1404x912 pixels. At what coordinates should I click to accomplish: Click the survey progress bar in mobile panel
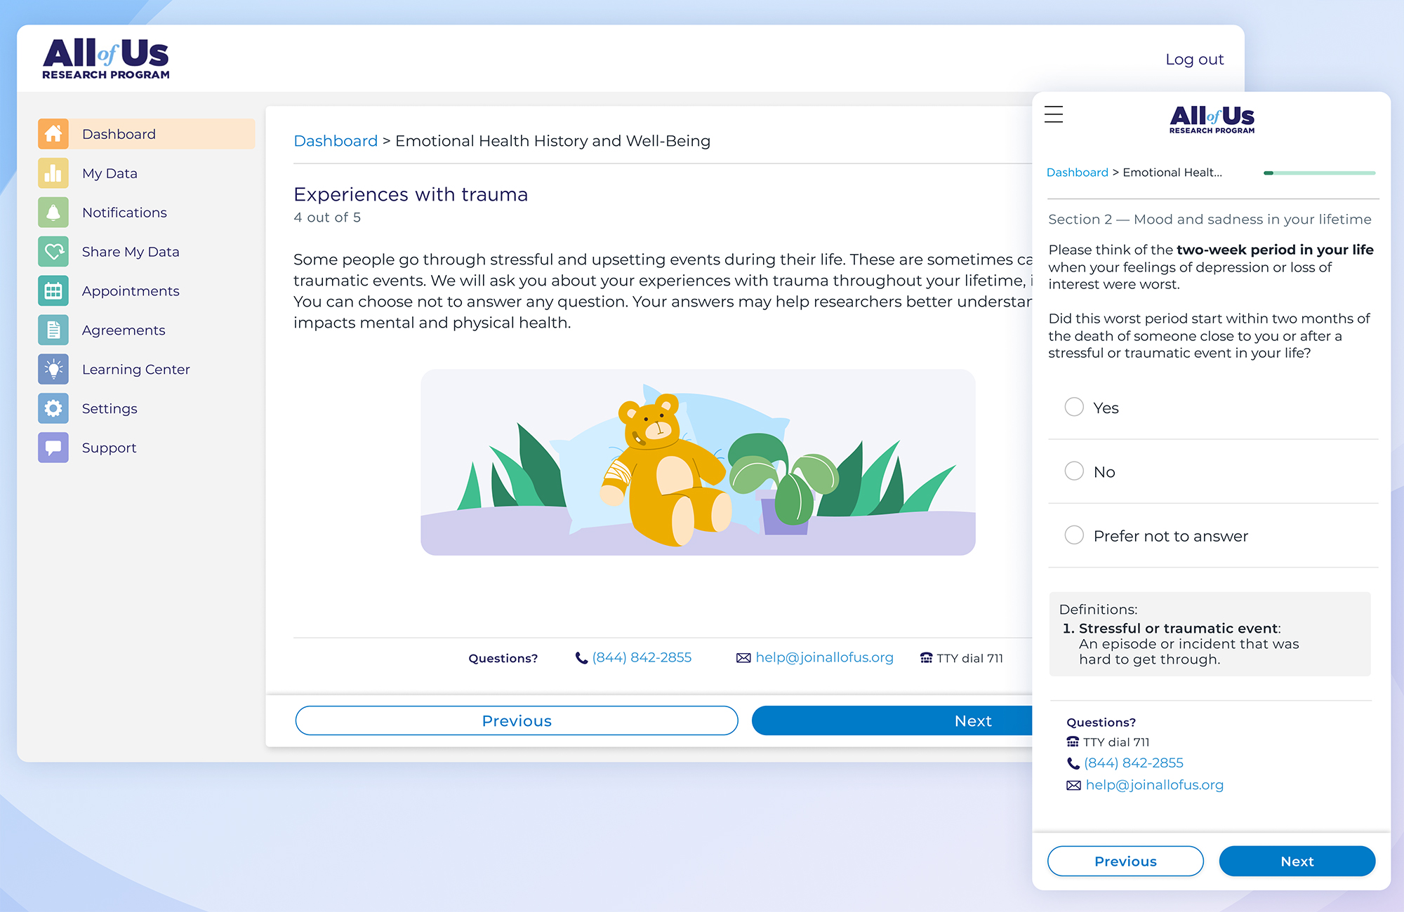(x=1319, y=173)
